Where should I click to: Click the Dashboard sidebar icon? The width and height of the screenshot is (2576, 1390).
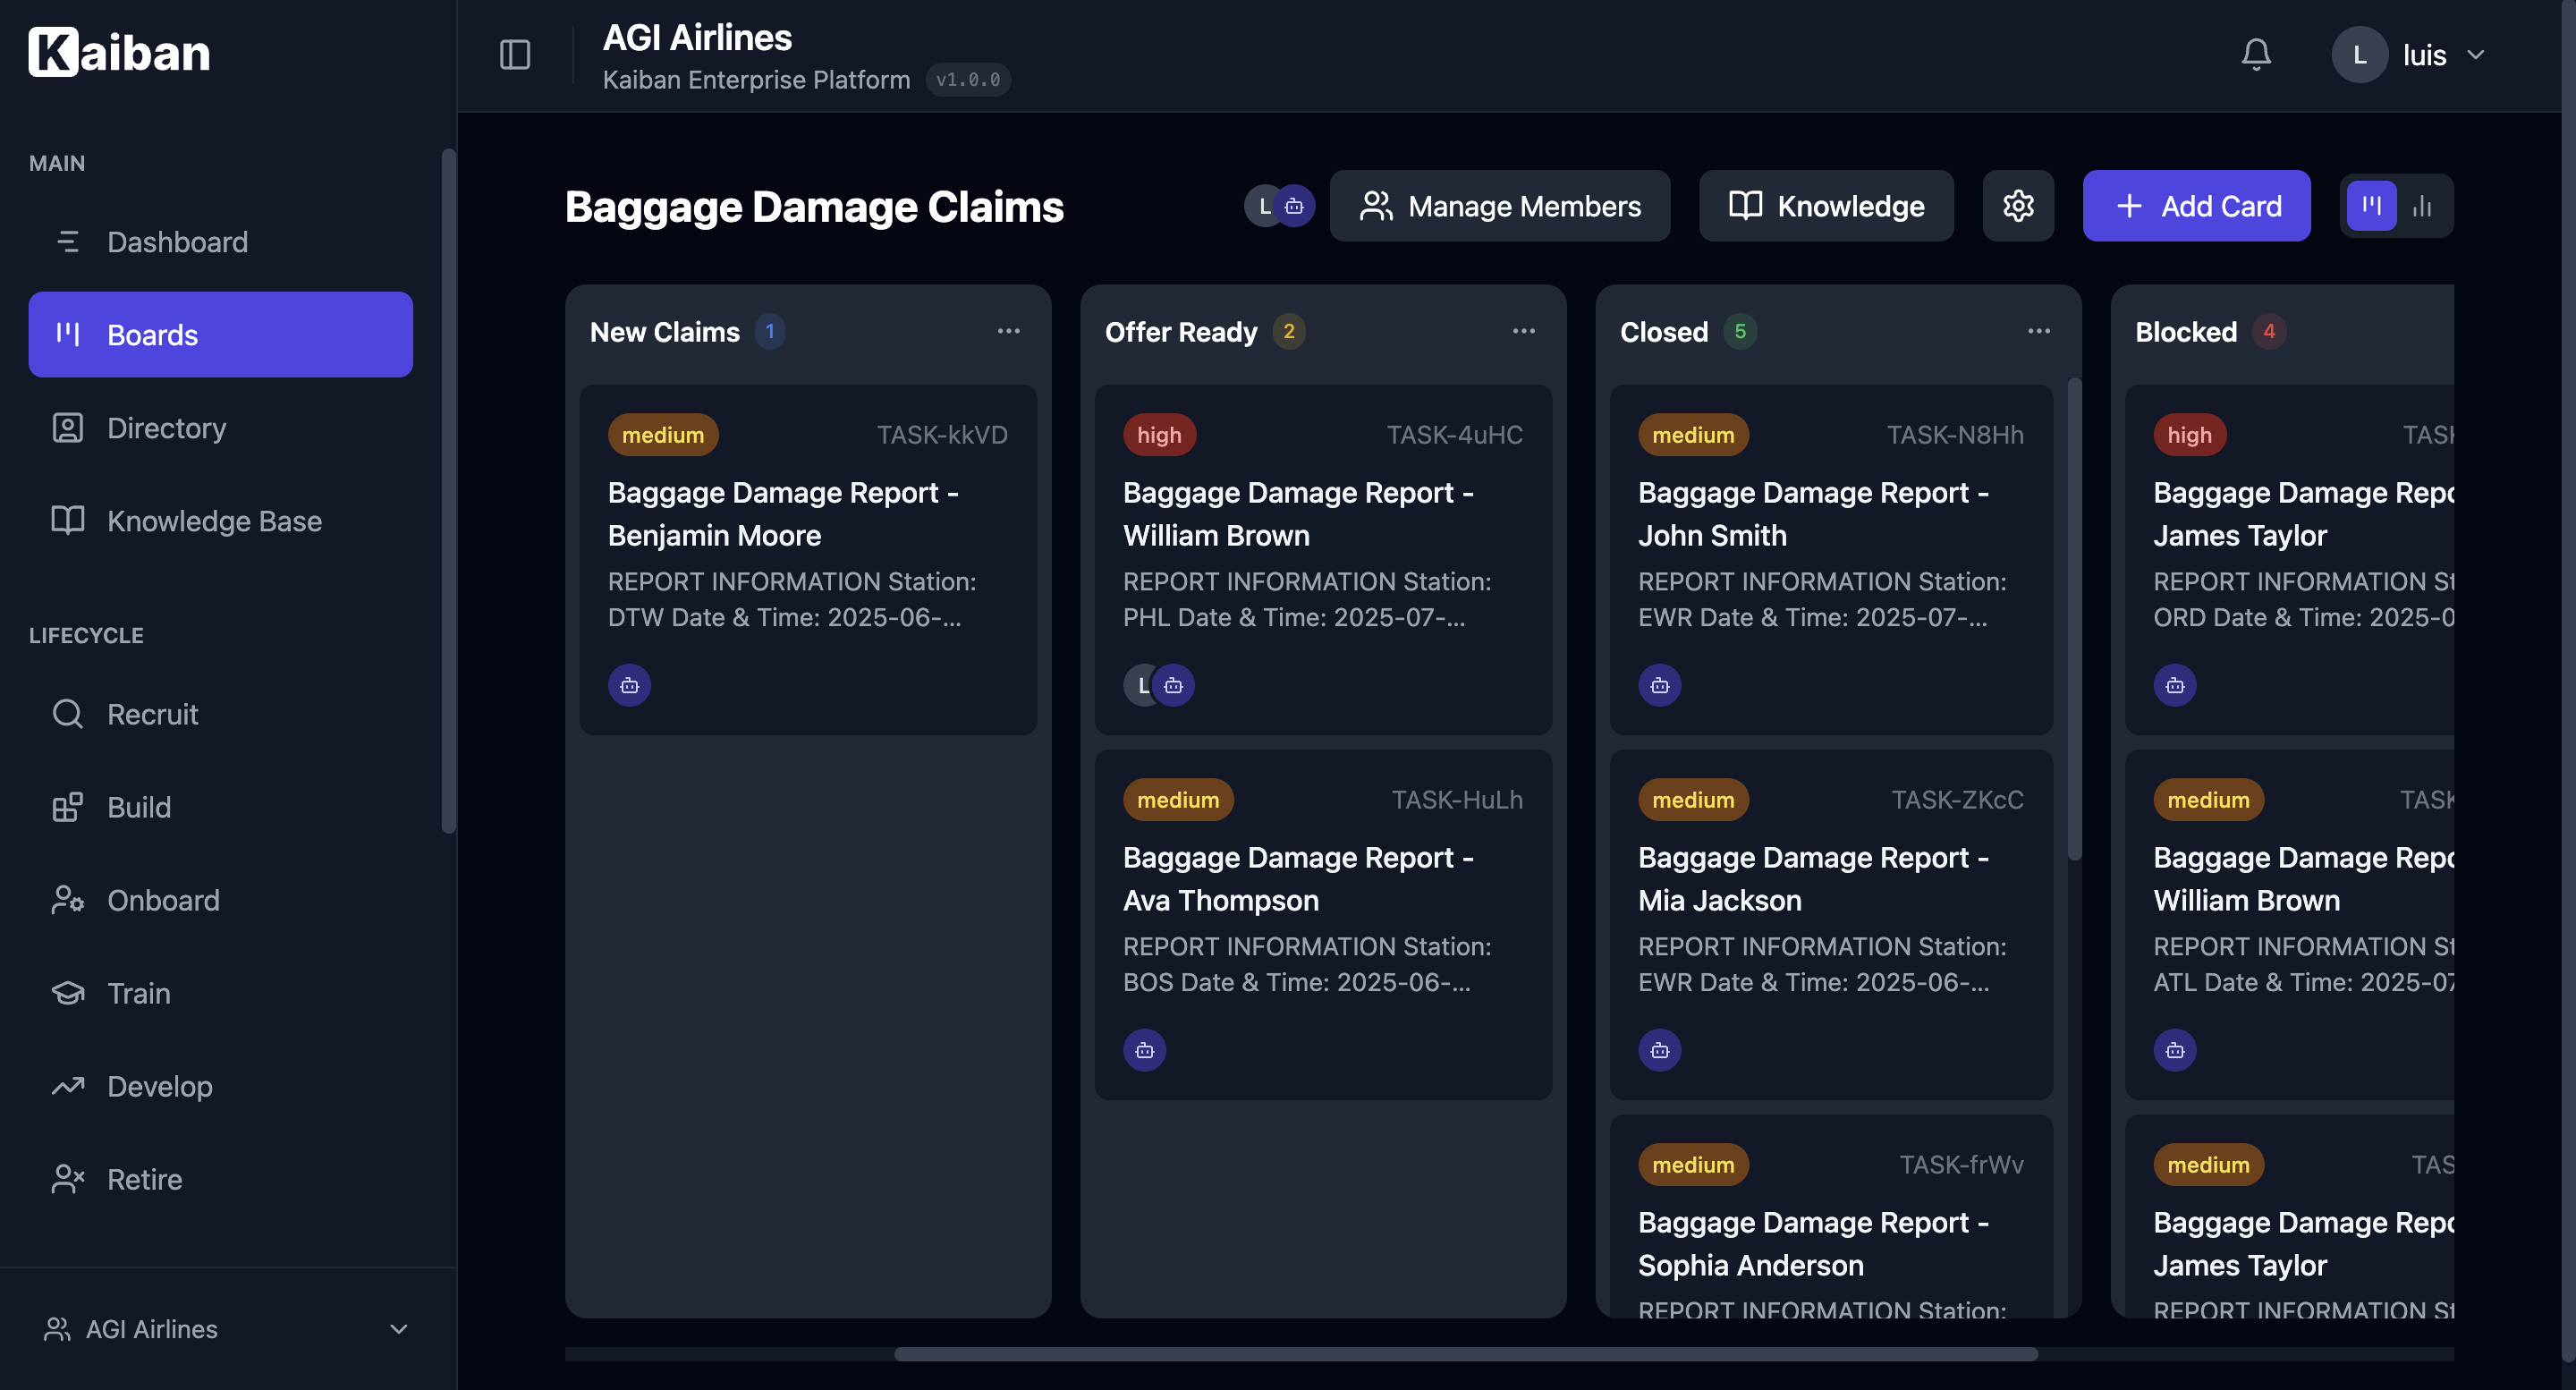67,242
